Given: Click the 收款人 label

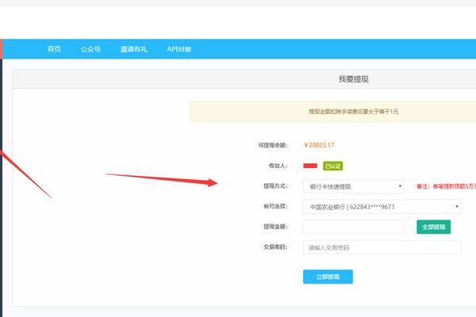Looking at the screenshot, I should pyautogui.click(x=278, y=166).
